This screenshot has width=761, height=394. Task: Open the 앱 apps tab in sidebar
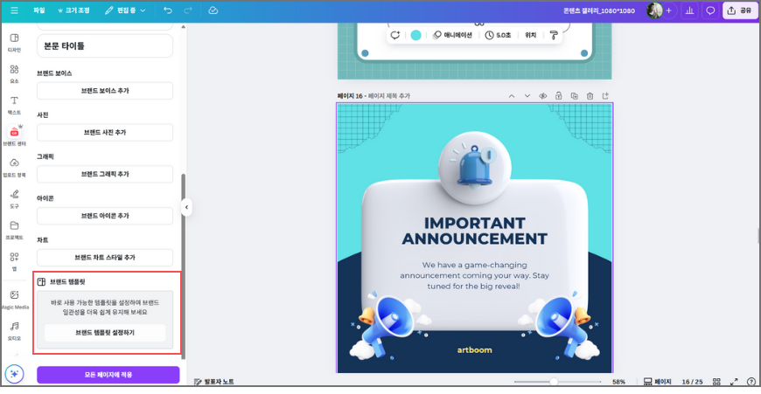15,260
